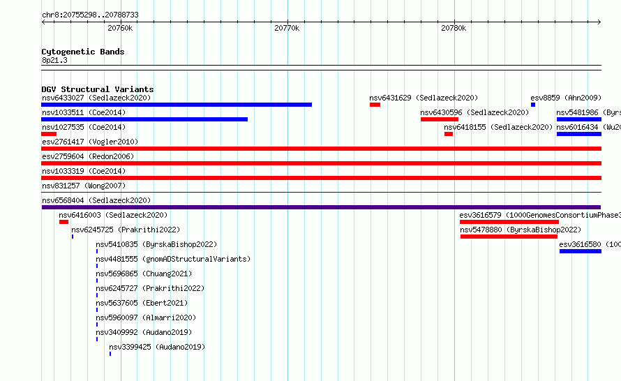Open esv2759604 (Redon2006) label

[x=88, y=156]
